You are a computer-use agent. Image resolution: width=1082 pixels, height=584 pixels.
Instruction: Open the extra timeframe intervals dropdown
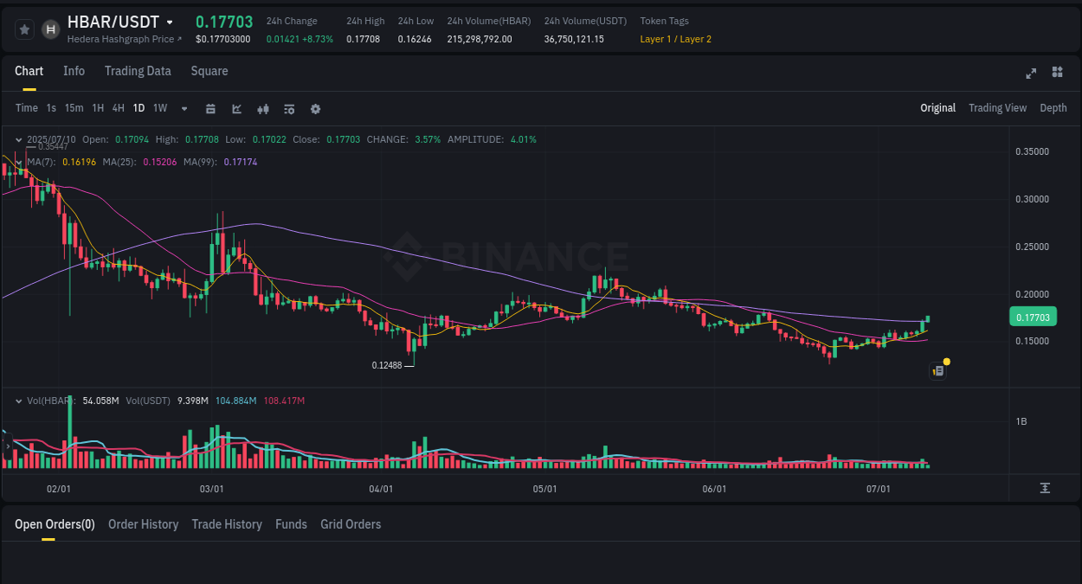[184, 108]
